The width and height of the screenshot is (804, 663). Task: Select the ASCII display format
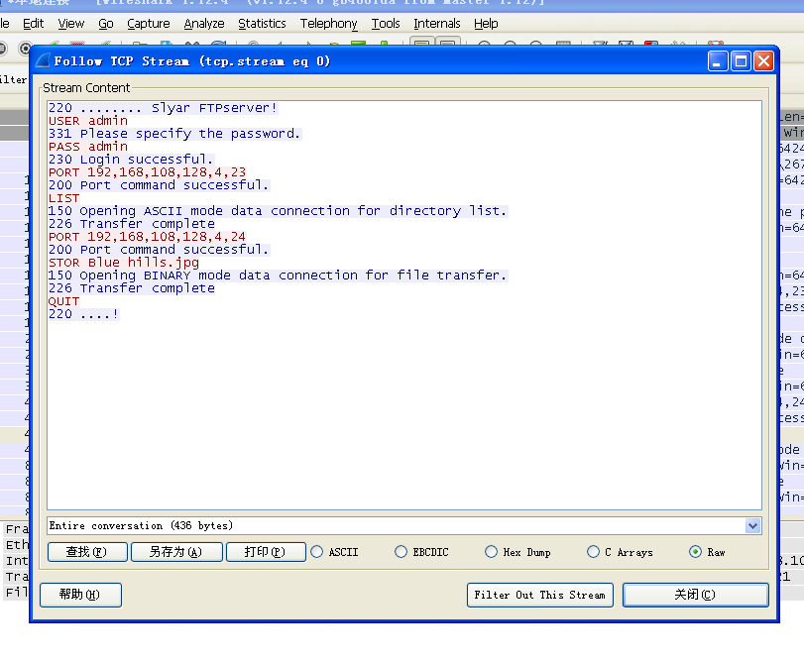coord(335,552)
